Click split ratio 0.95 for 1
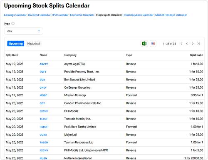This screenshot has width=208, height=160. click(197, 95)
